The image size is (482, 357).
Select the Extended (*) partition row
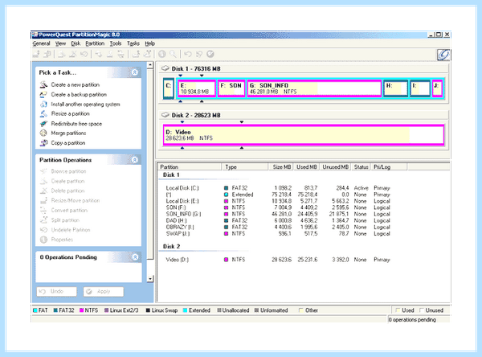pyautogui.click(x=278, y=195)
